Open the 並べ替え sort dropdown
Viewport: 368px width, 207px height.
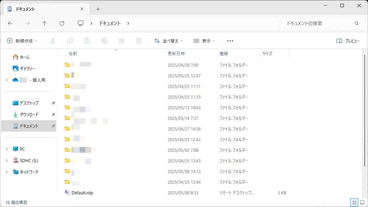point(168,41)
